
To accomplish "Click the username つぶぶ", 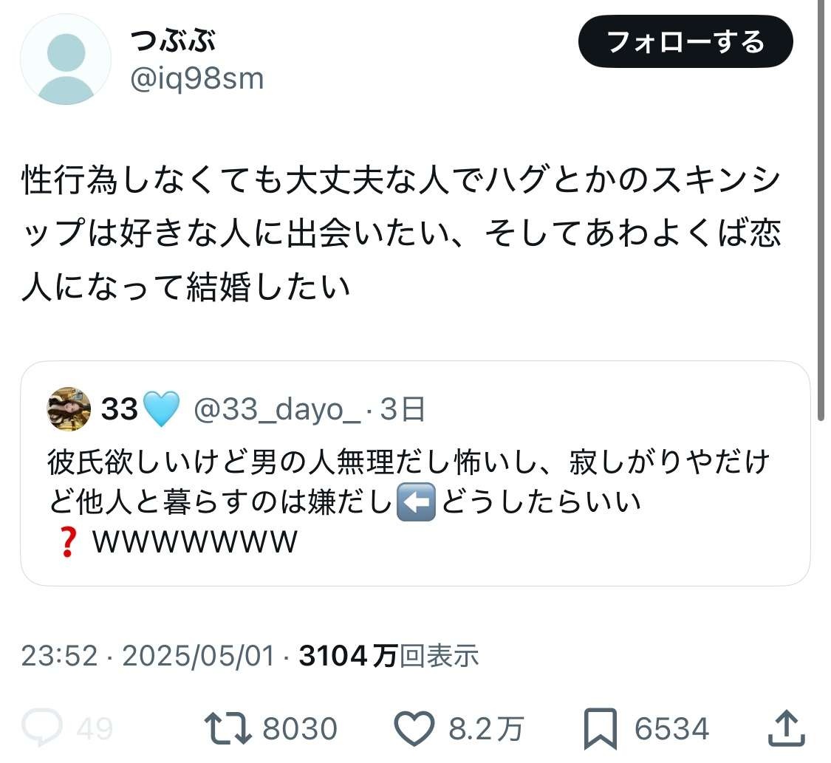I will [x=171, y=42].
